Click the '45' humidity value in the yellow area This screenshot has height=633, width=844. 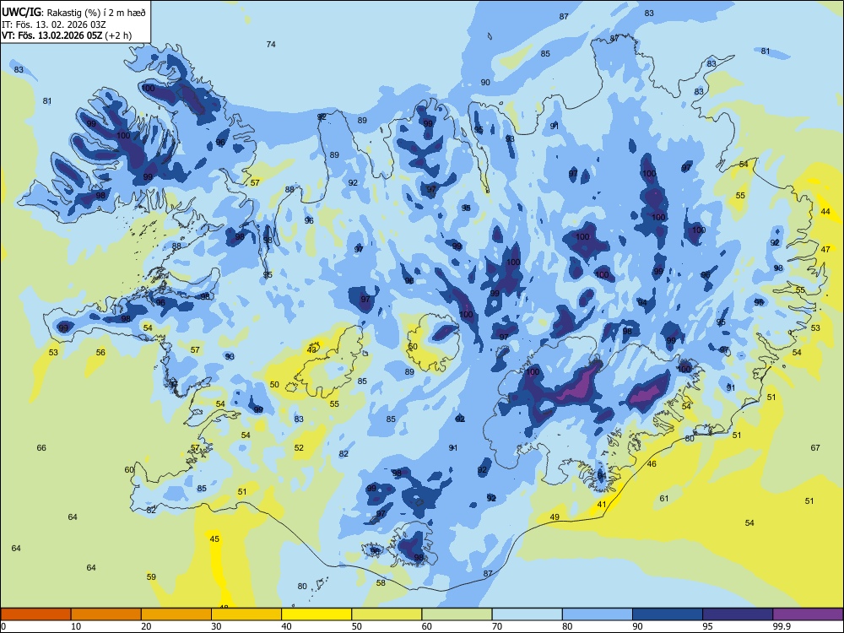[x=214, y=538]
